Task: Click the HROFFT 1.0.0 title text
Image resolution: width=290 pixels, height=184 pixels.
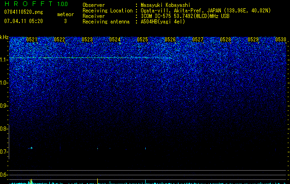Action: 36,4
